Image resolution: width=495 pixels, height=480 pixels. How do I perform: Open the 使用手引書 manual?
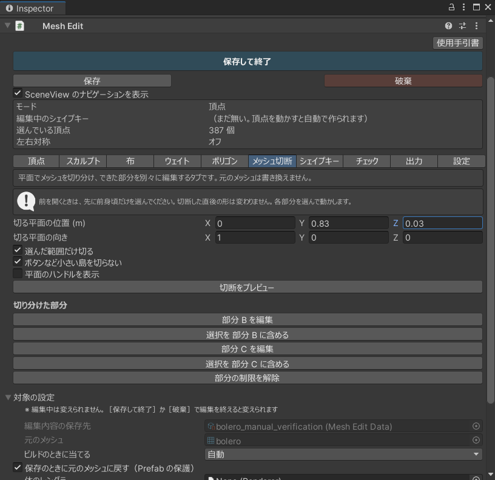click(x=458, y=43)
